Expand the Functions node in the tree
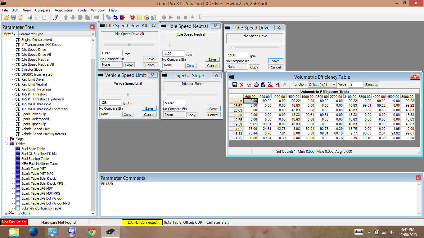The image size is (424, 238). 6,213
